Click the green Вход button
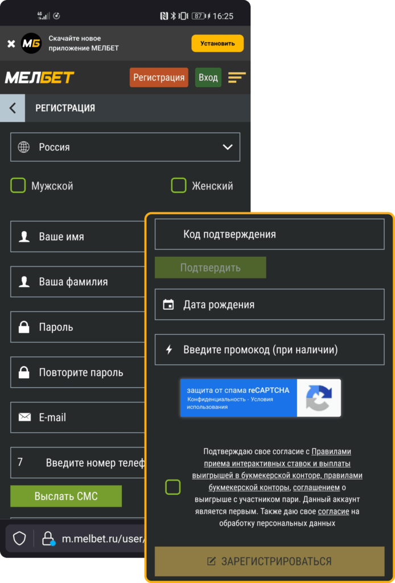The width and height of the screenshot is (395, 583). coord(208,77)
